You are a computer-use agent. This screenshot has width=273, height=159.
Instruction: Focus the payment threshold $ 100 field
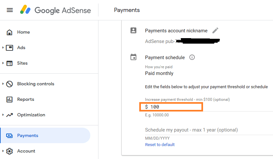point(171,107)
